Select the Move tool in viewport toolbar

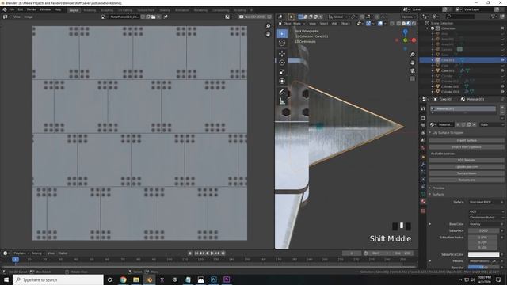click(x=282, y=54)
